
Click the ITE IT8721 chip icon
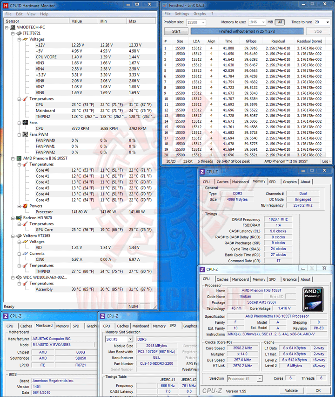pos(19,33)
